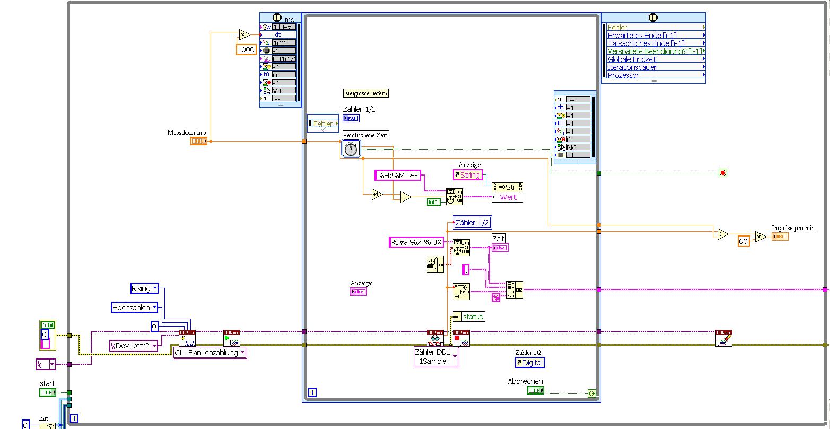Click the pink String property reference

pos(468,175)
